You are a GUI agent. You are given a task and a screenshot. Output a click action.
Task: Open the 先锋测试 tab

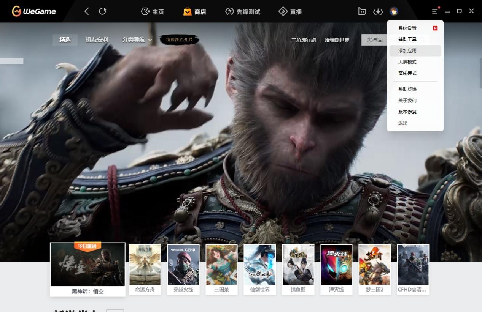pos(243,11)
